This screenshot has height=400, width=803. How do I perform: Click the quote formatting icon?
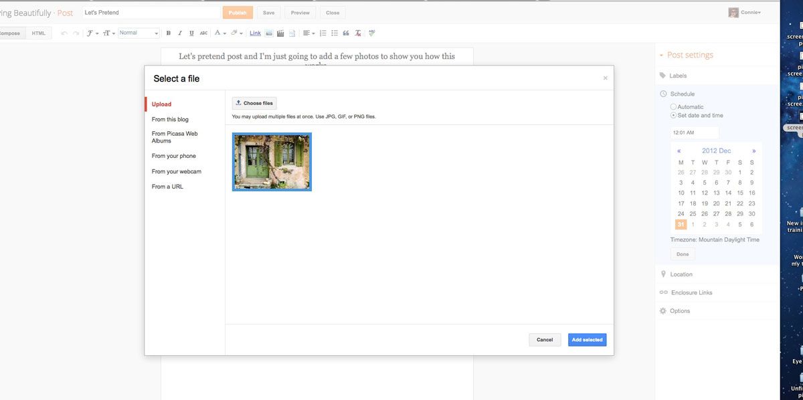coord(346,33)
